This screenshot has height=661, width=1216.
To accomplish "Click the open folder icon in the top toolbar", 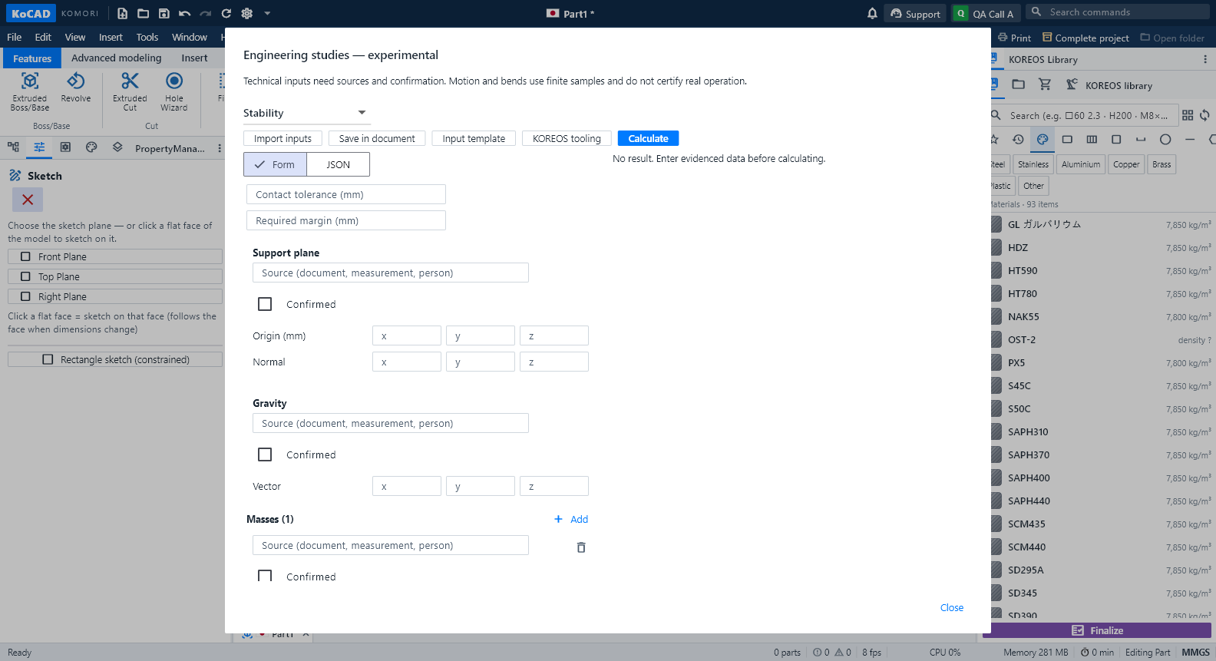I will pos(144,13).
